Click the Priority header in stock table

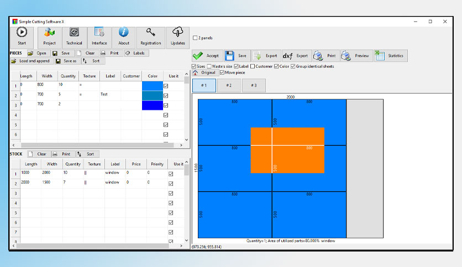(x=158, y=164)
